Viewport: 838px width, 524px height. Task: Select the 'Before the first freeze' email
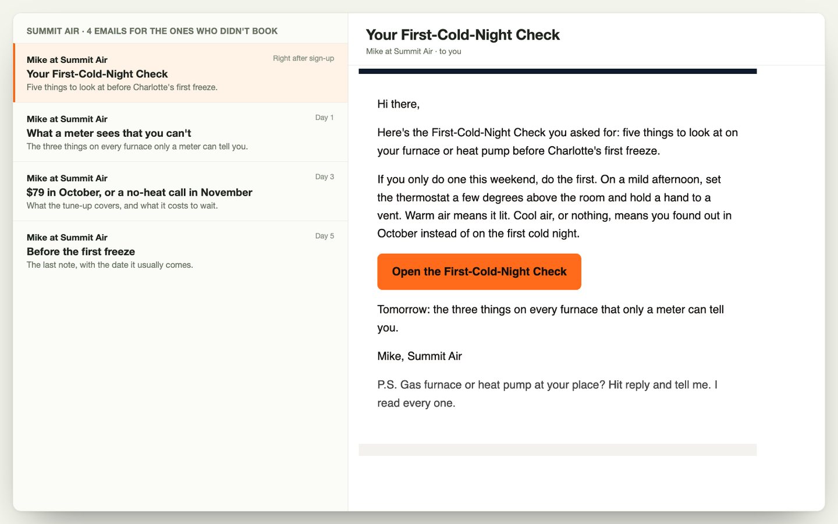click(180, 251)
